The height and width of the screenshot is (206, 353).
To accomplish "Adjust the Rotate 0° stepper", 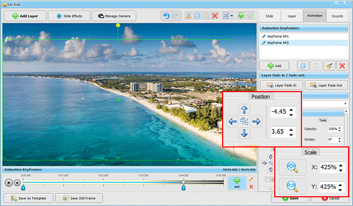I will click(x=340, y=139).
